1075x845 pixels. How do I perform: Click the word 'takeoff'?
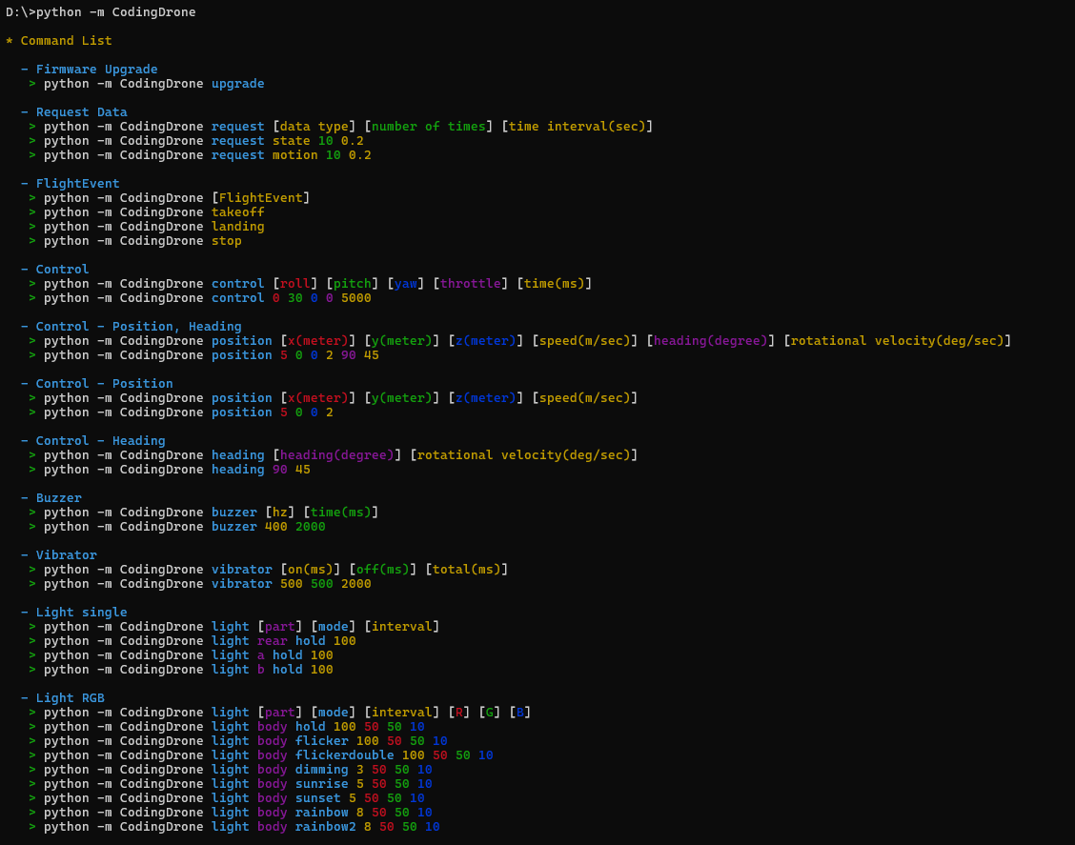tap(238, 212)
